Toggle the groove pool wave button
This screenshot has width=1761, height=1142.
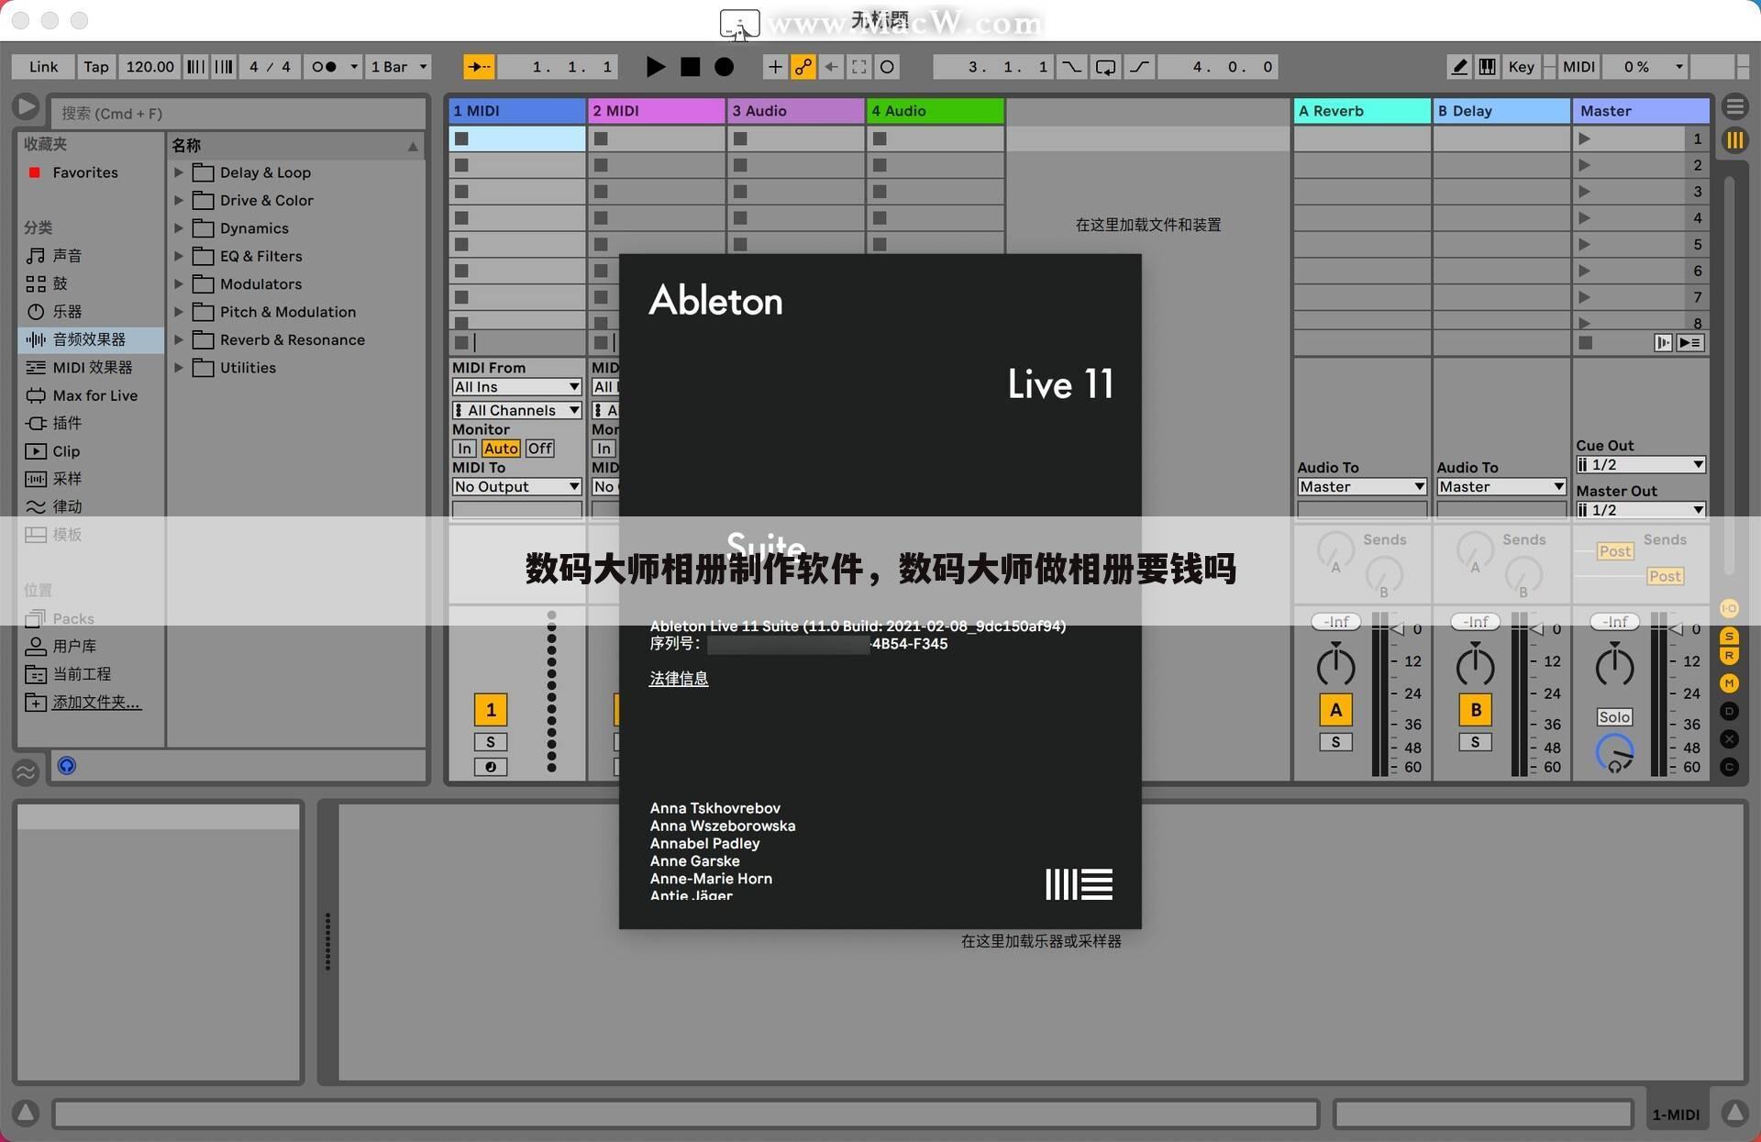[x=26, y=771]
